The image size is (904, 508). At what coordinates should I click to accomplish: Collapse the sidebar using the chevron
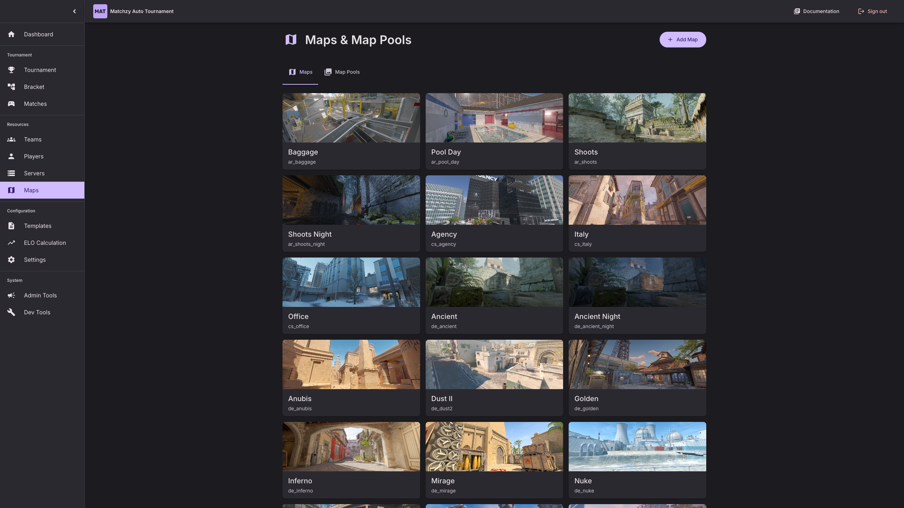(x=74, y=11)
